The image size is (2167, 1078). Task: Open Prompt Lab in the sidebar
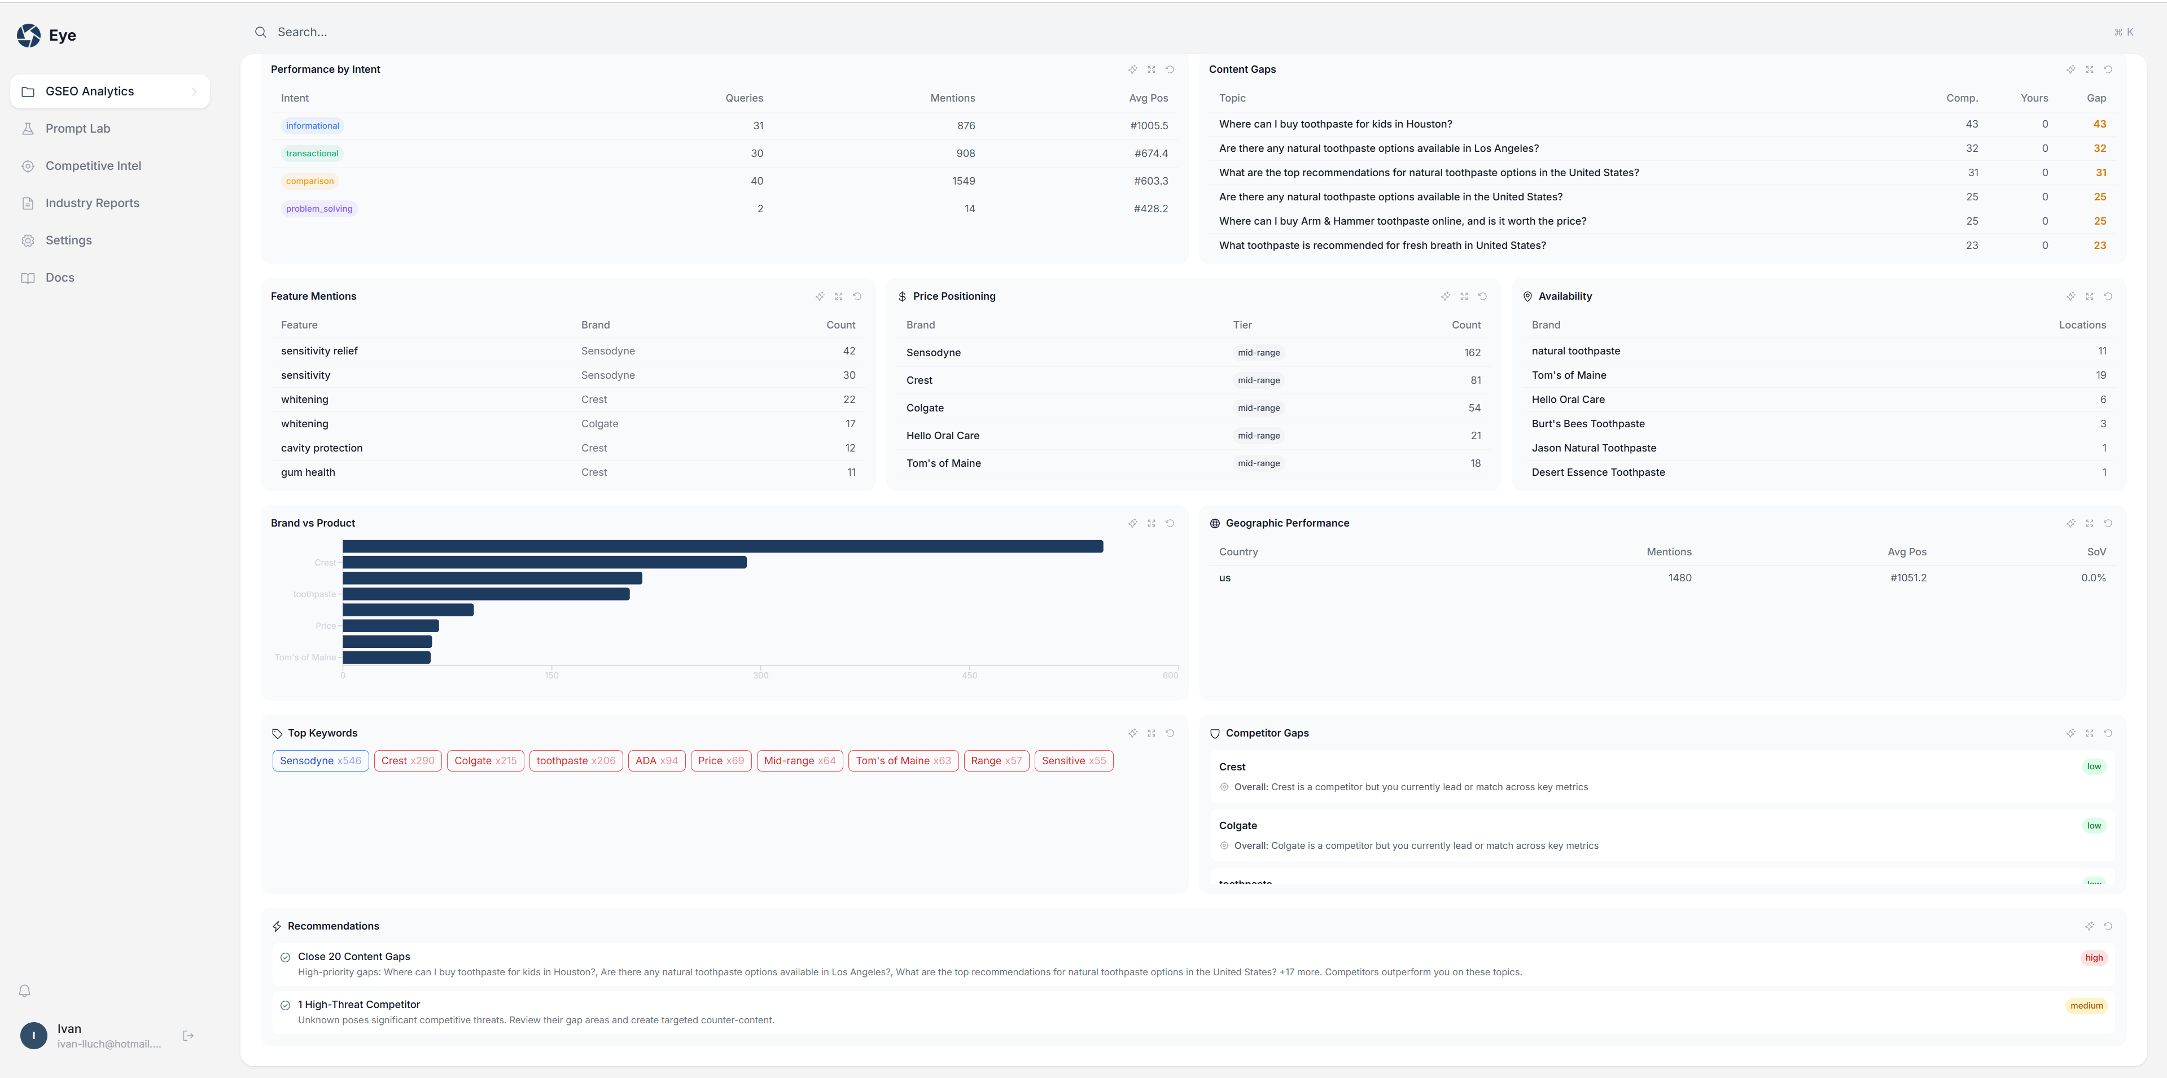77,129
